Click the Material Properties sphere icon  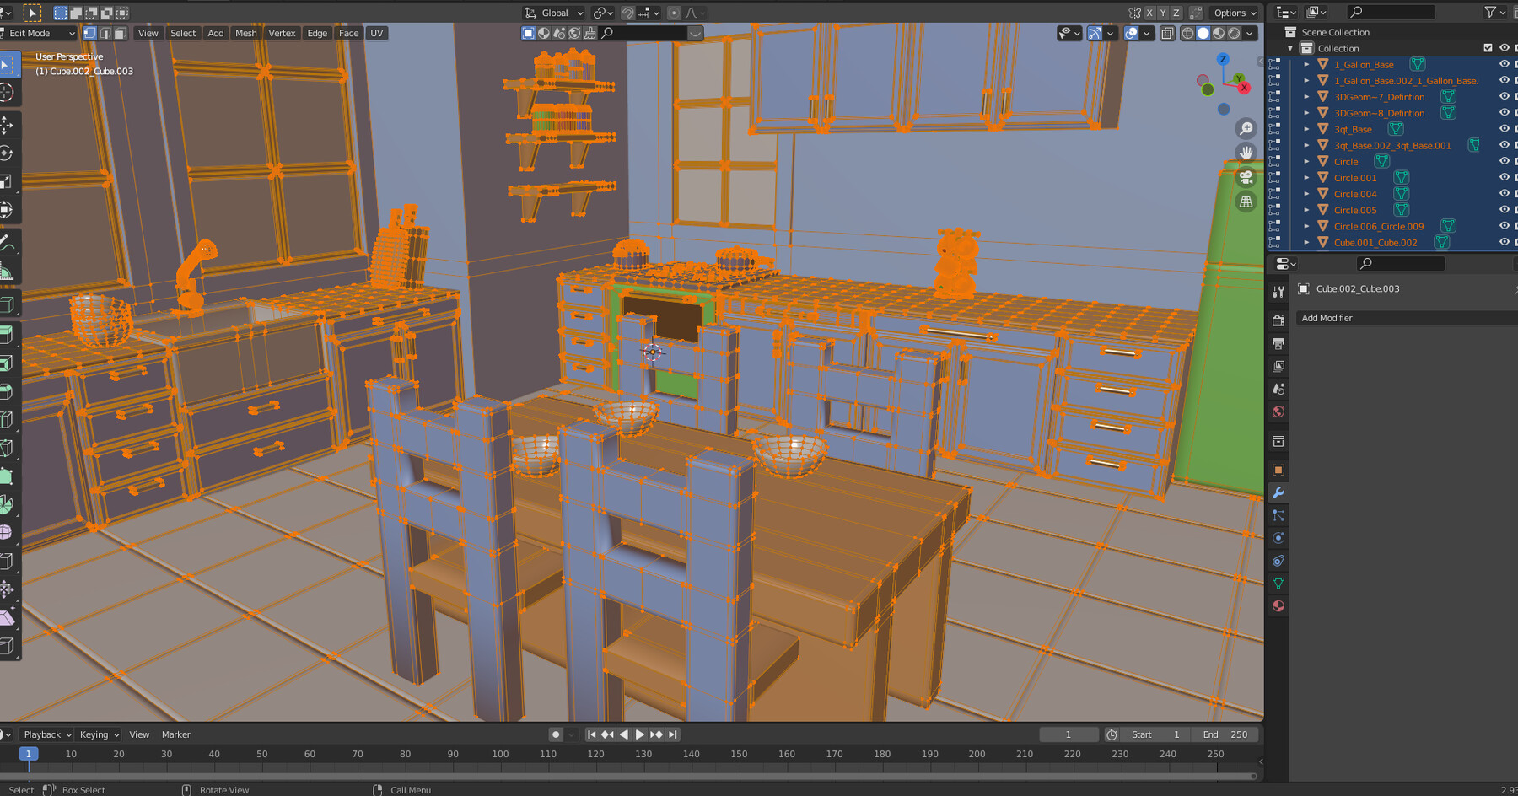click(1278, 605)
